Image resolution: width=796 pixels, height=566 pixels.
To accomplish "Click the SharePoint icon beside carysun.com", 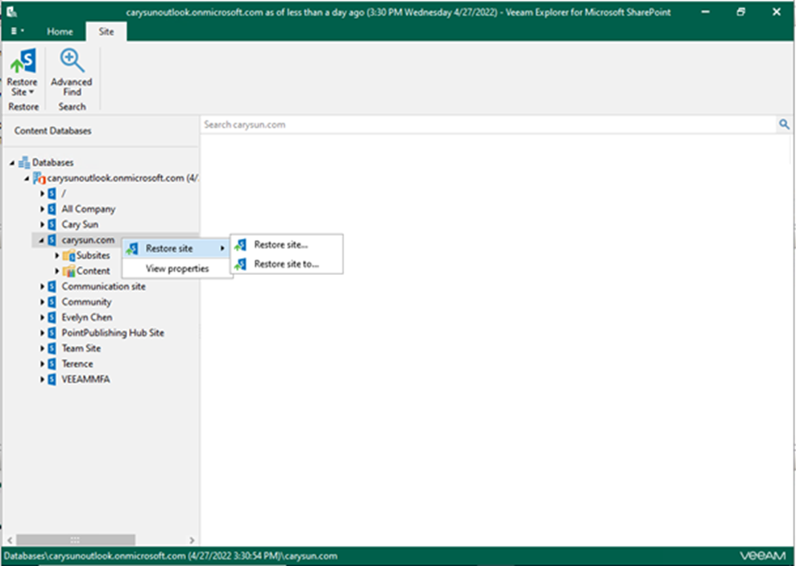I will pyautogui.click(x=52, y=239).
